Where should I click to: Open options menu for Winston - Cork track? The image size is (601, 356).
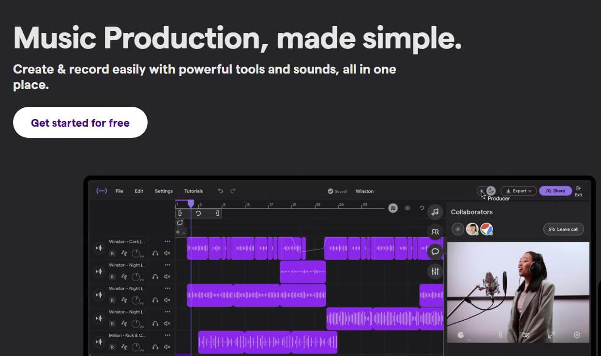(167, 241)
